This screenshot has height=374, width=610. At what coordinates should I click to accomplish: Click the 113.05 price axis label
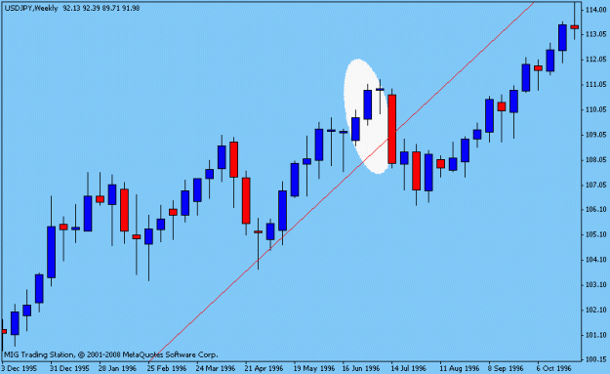point(596,34)
